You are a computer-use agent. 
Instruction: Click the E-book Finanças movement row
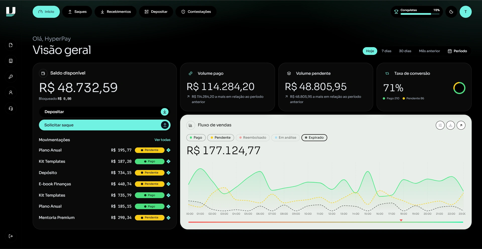coord(105,184)
